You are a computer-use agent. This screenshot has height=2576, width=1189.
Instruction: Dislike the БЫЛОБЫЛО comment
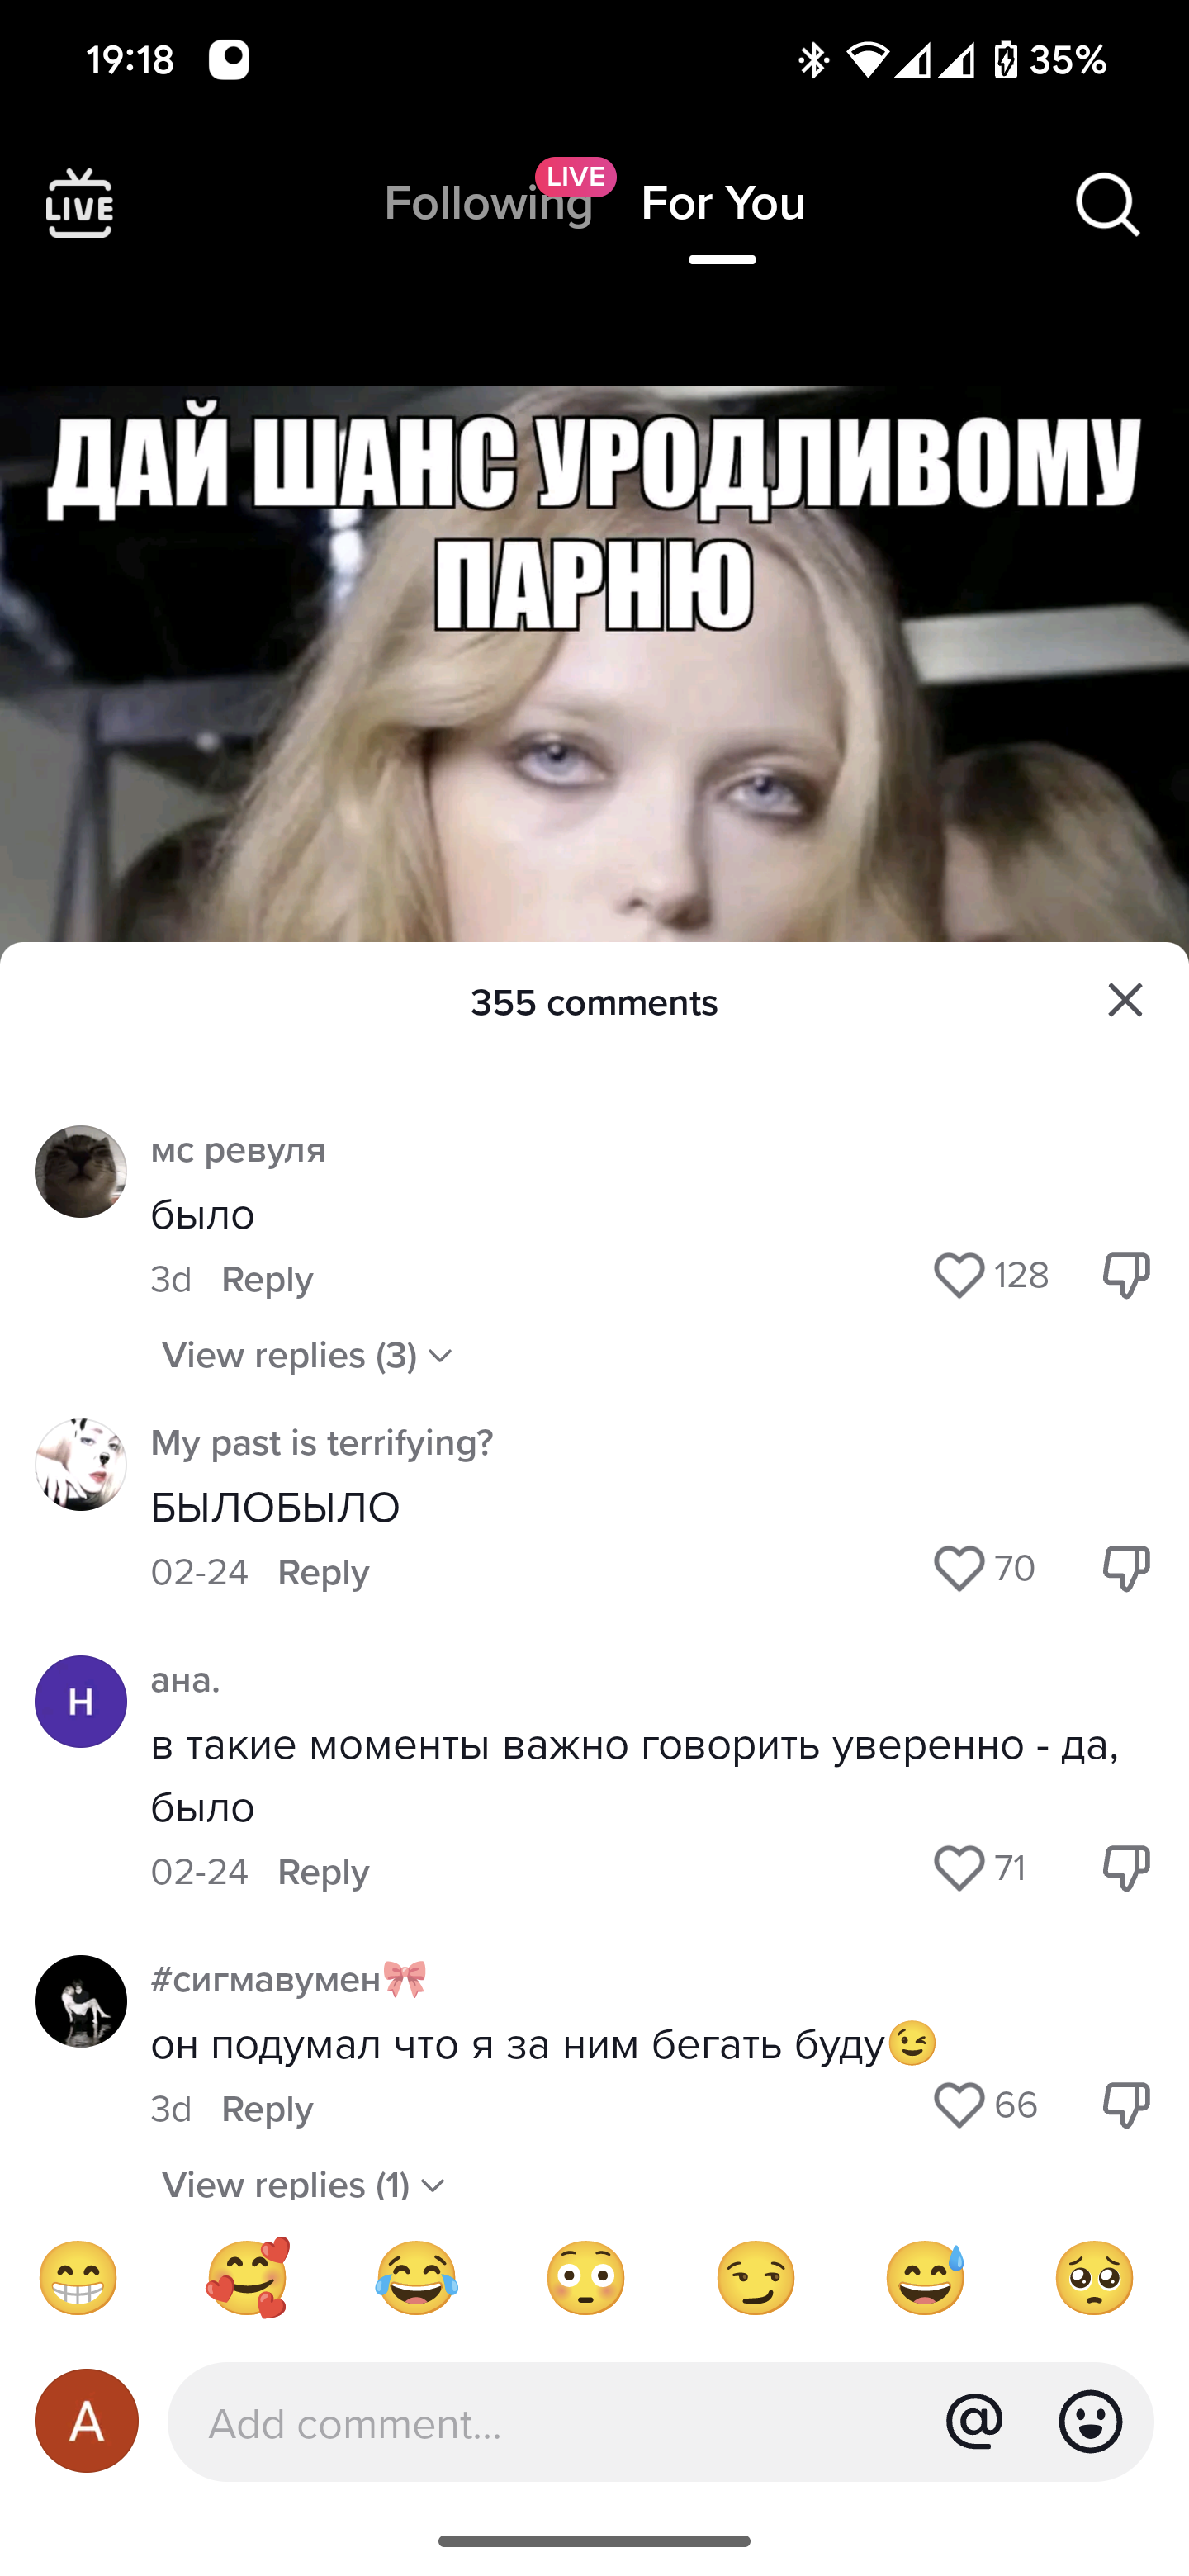(x=1126, y=1568)
